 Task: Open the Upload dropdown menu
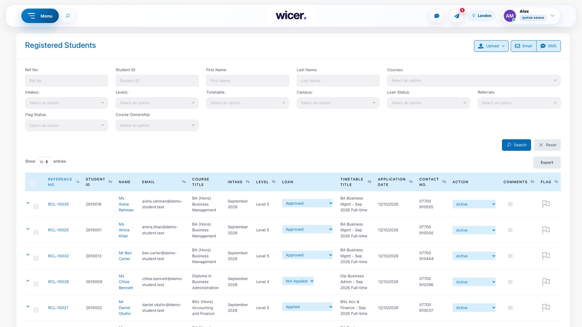pyautogui.click(x=491, y=46)
